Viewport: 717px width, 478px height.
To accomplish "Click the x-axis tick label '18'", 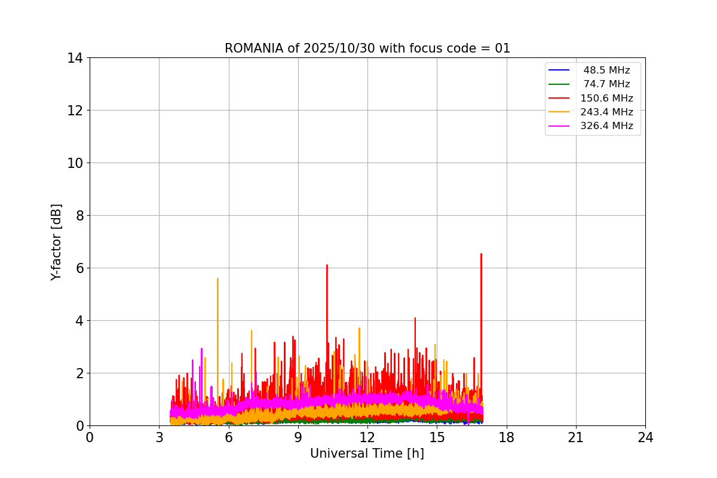I will [507, 437].
